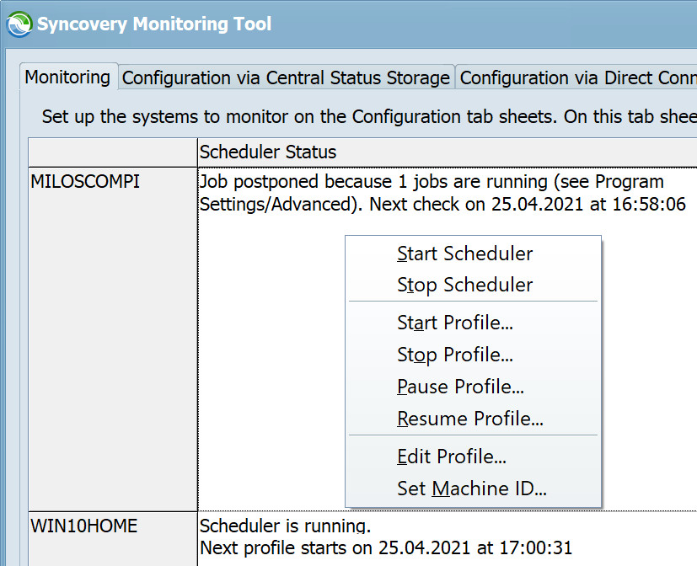Switch to the Monitoring tab
Screen dimensions: 697x566
[67, 77]
